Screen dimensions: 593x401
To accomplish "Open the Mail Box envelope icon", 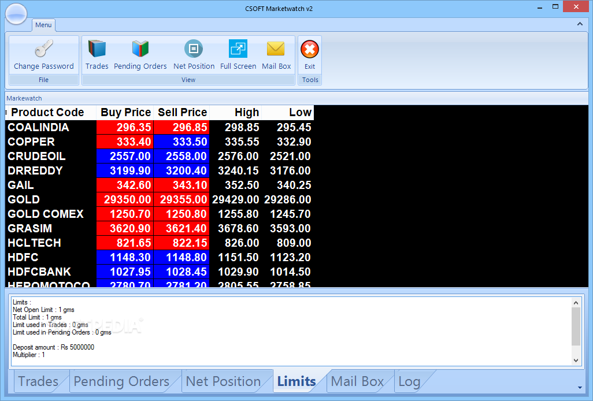I will coord(276,49).
